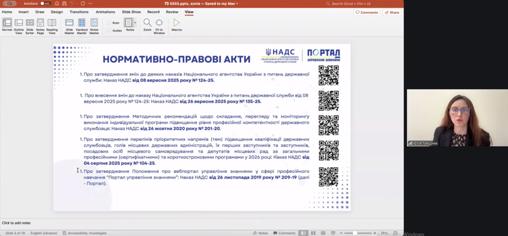Undo the last action

(x=72, y=4)
